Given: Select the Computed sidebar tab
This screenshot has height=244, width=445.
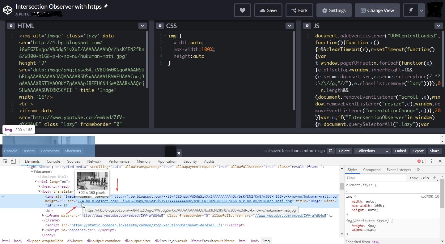Looking at the screenshot, I should tap(372, 170).
